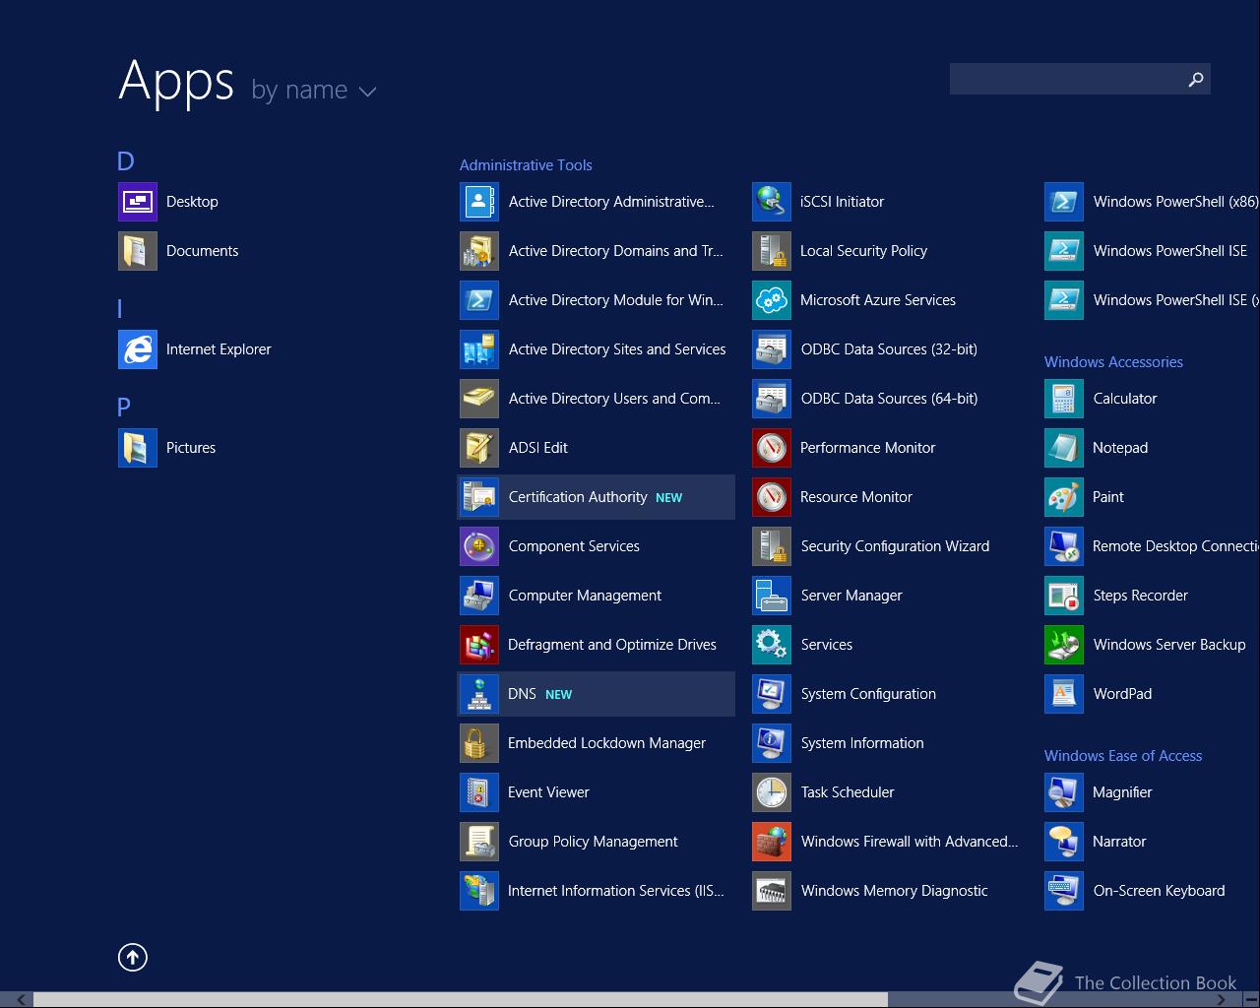The height and width of the screenshot is (1008, 1260).
Task: Open Active Directory Sites and Services icon
Action: click(x=479, y=349)
